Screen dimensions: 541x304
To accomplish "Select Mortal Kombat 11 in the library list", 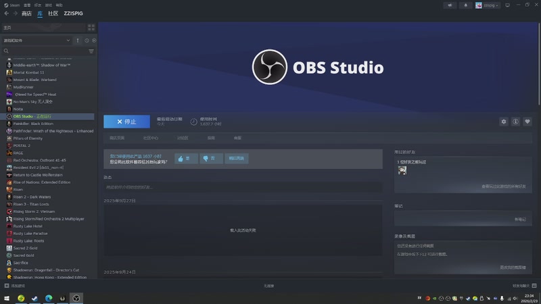I will click(28, 72).
